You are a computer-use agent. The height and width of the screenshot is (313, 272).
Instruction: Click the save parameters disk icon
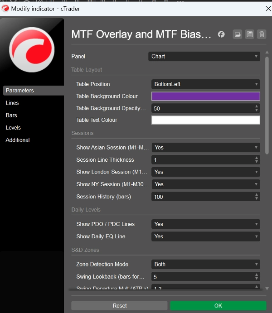[250, 34]
